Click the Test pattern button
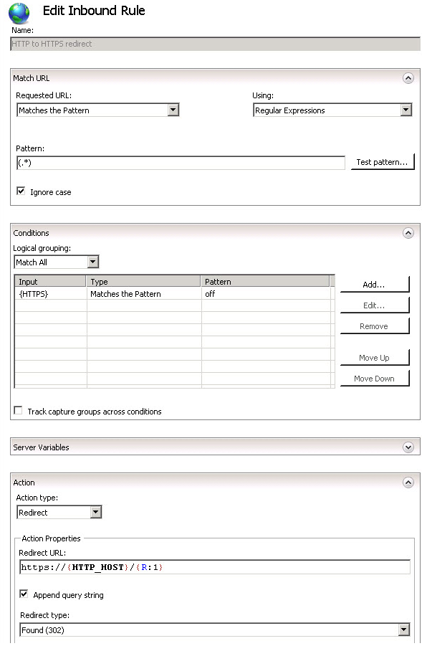This screenshot has width=427, height=646. 382,162
